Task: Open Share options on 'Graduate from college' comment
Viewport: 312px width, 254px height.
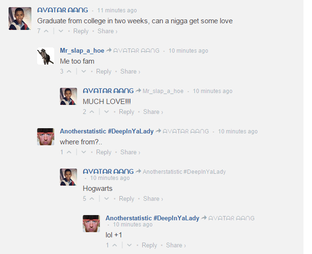Action: [x=107, y=31]
